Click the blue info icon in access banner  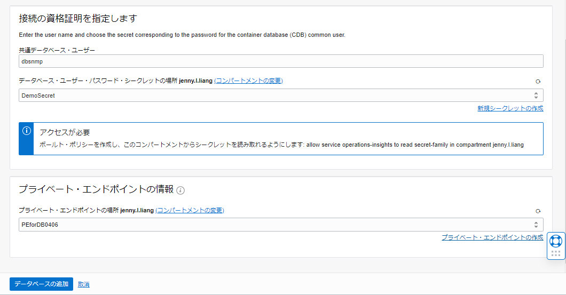(26, 131)
